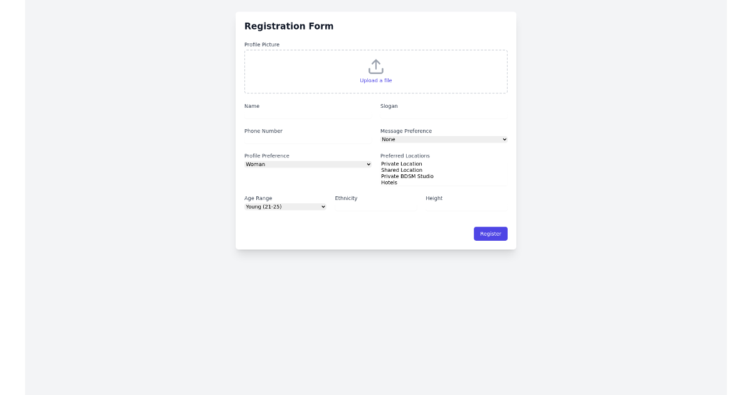The image size is (752, 395).
Task: Open the Profile Preference dropdown showing 'Woman'
Action: [308, 164]
